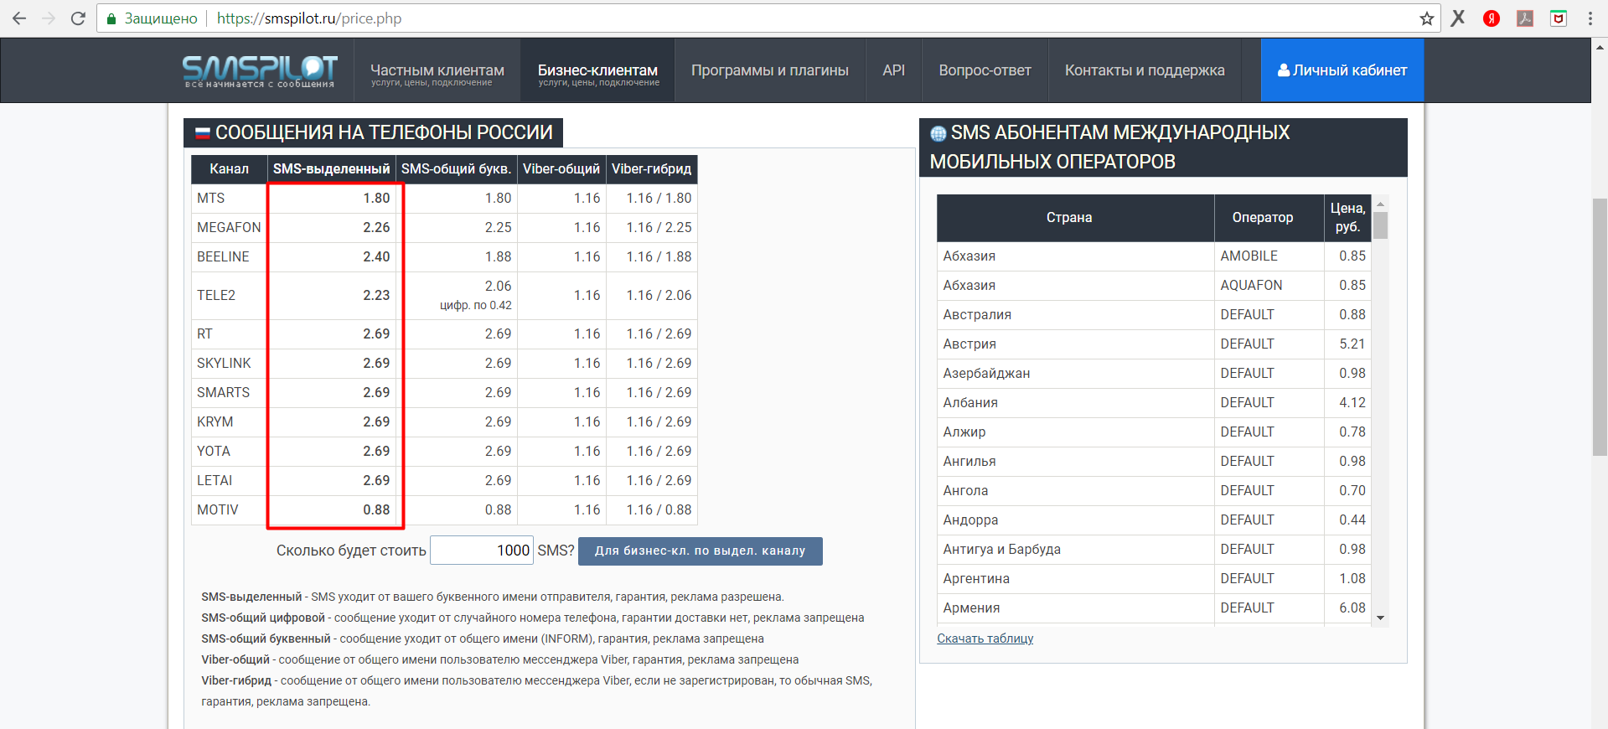Click the Russian flag icon in heading
The width and height of the screenshot is (1608, 729).
click(203, 132)
